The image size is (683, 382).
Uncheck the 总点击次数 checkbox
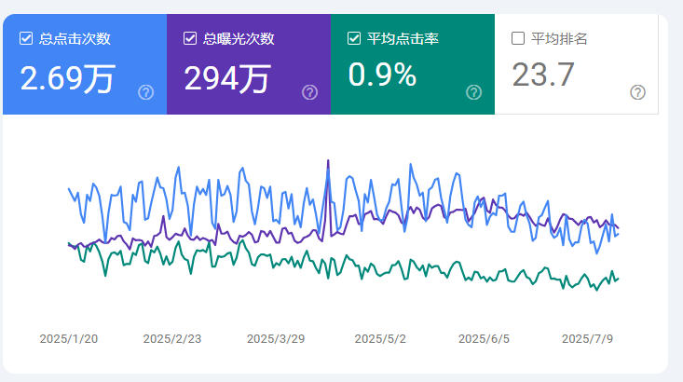(26, 38)
